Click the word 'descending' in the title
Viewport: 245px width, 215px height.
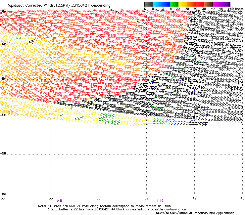[x=101, y=6]
